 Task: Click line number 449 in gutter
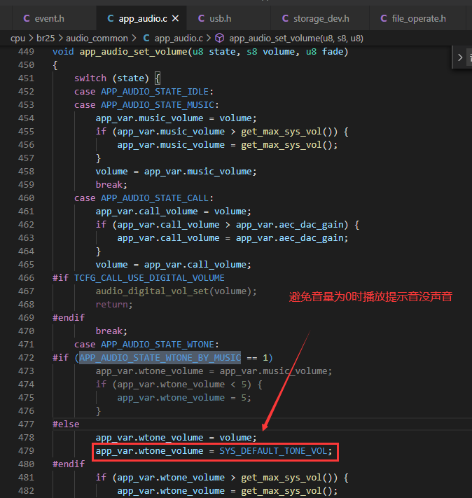coord(26,52)
